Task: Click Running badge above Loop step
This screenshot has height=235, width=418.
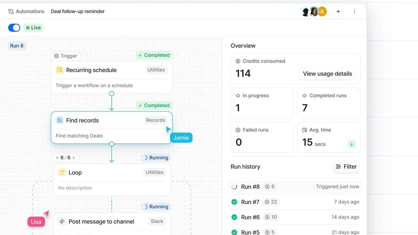Action: pos(156,158)
